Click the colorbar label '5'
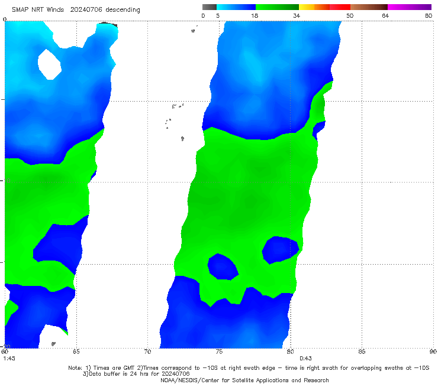The width and height of the screenshot is (438, 384). (218, 15)
